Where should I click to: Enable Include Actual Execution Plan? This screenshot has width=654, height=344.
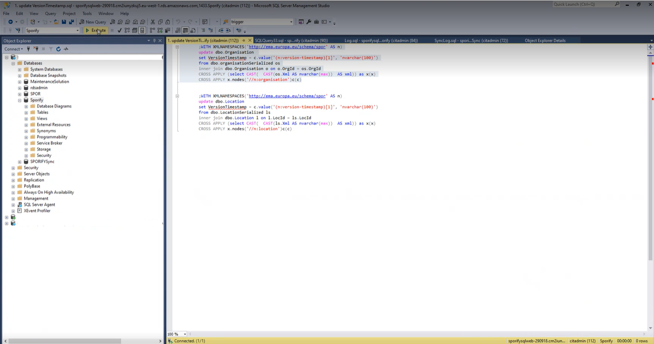(x=150, y=30)
